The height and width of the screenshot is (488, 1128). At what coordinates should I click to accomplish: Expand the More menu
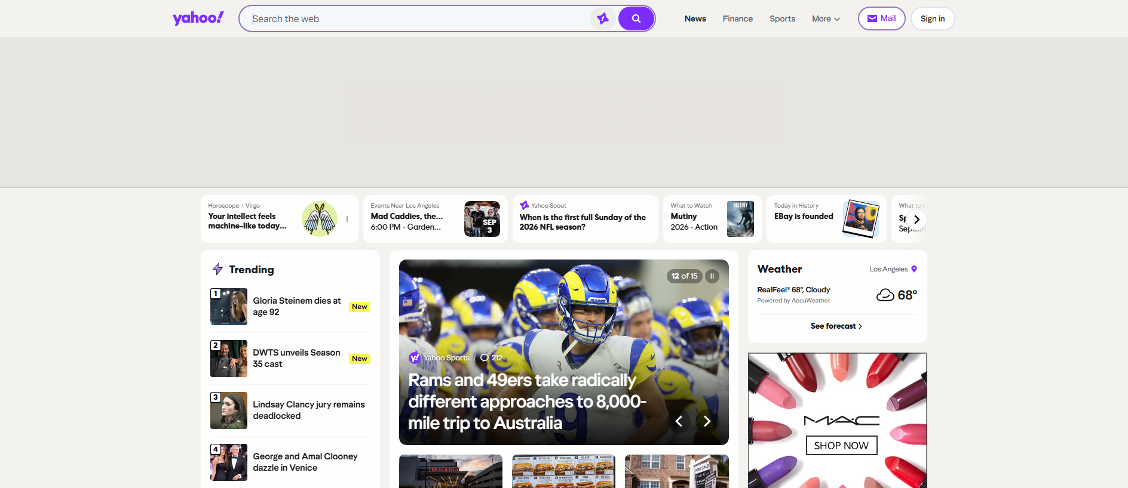pos(826,18)
